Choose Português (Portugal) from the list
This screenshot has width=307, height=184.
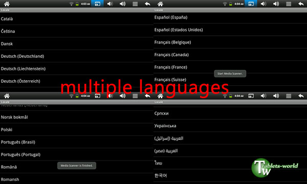coord(77,154)
